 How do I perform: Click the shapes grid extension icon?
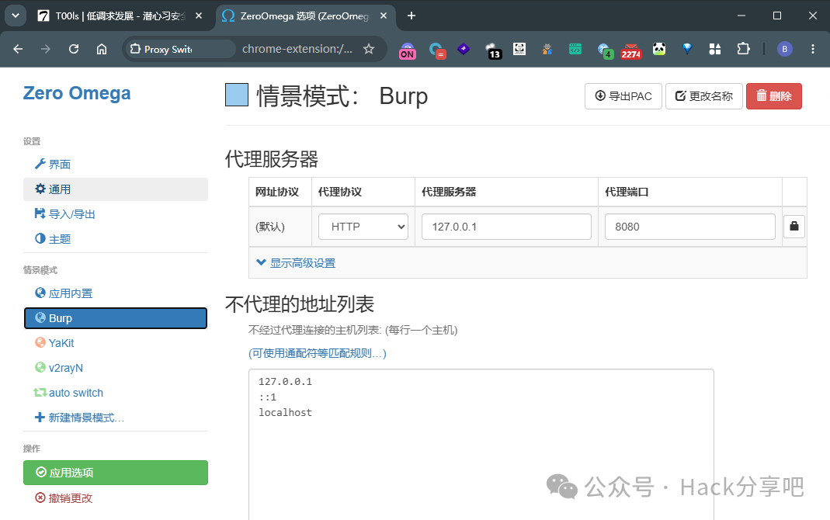[x=715, y=49]
